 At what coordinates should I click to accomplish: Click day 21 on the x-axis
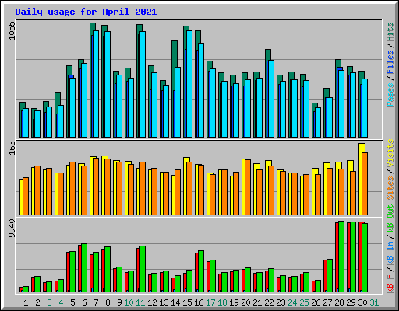tap(257, 302)
